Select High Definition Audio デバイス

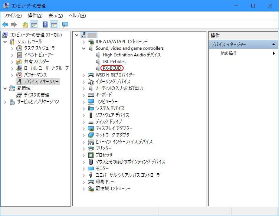[x=132, y=55]
